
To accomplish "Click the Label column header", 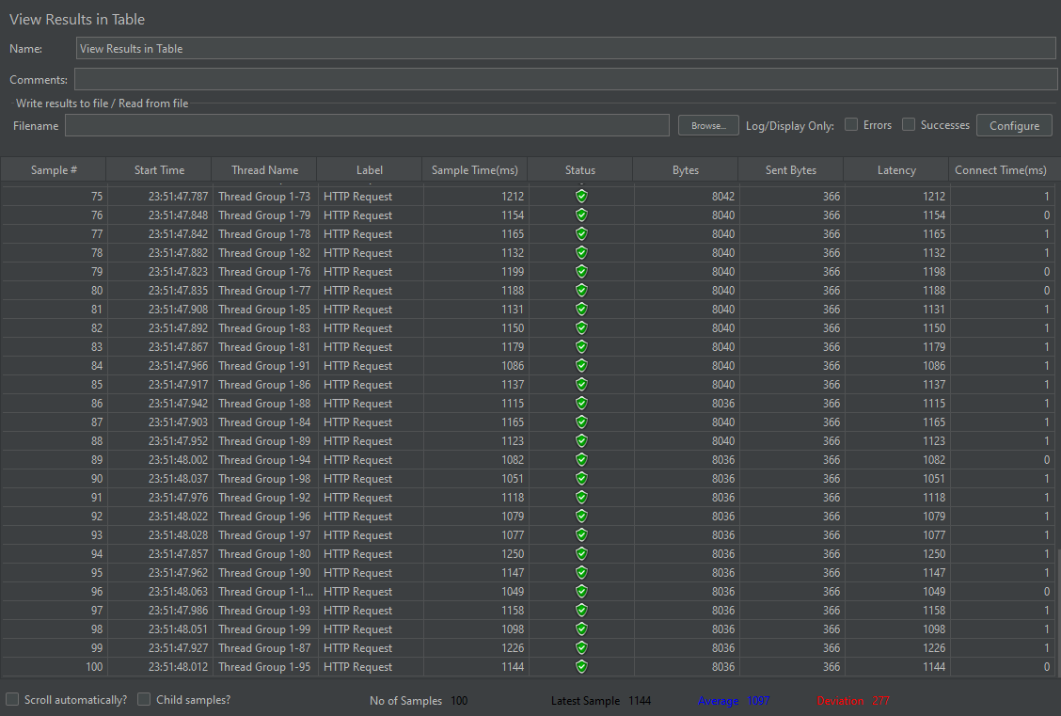I will tap(370, 170).
